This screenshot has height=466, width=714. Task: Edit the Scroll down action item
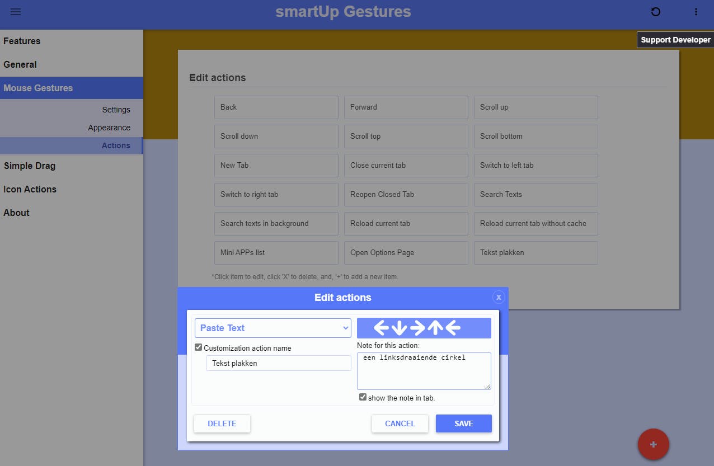(x=276, y=136)
